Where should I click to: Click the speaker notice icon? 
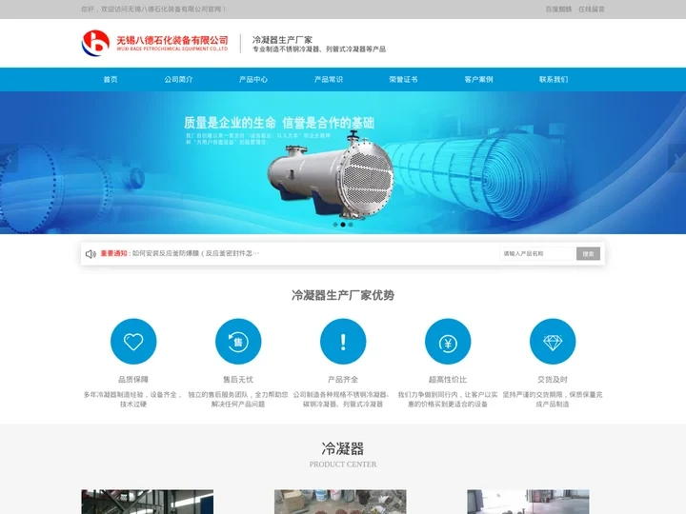[91, 254]
